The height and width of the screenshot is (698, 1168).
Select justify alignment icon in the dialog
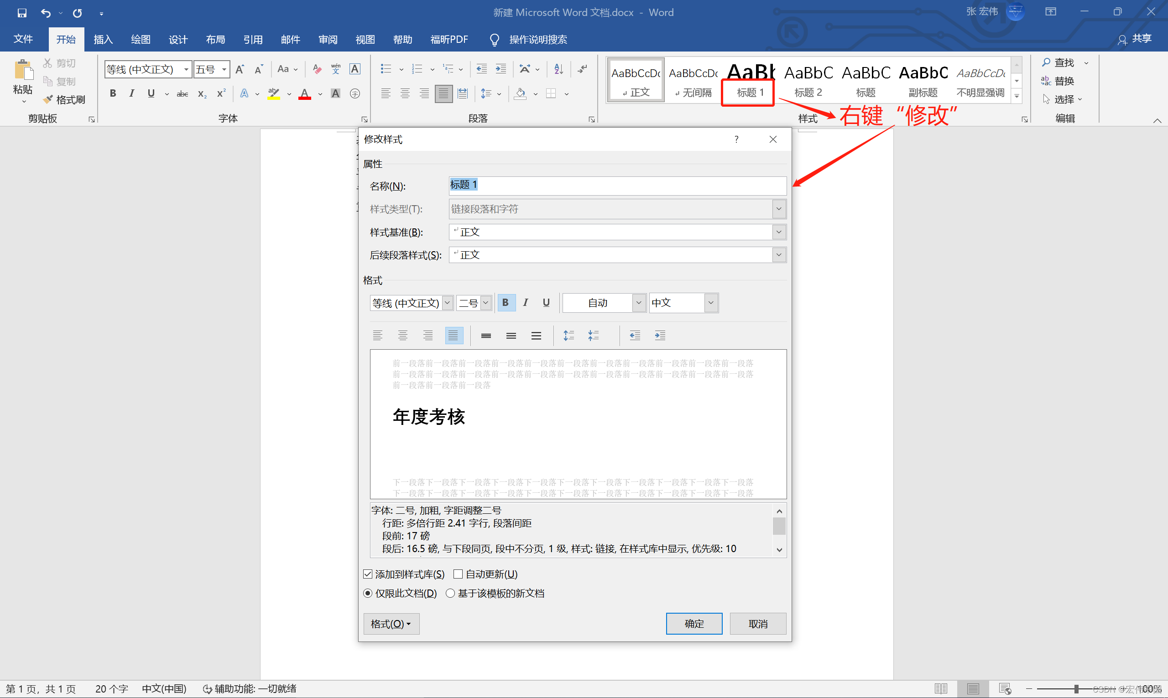pyautogui.click(x=453, y=336)
